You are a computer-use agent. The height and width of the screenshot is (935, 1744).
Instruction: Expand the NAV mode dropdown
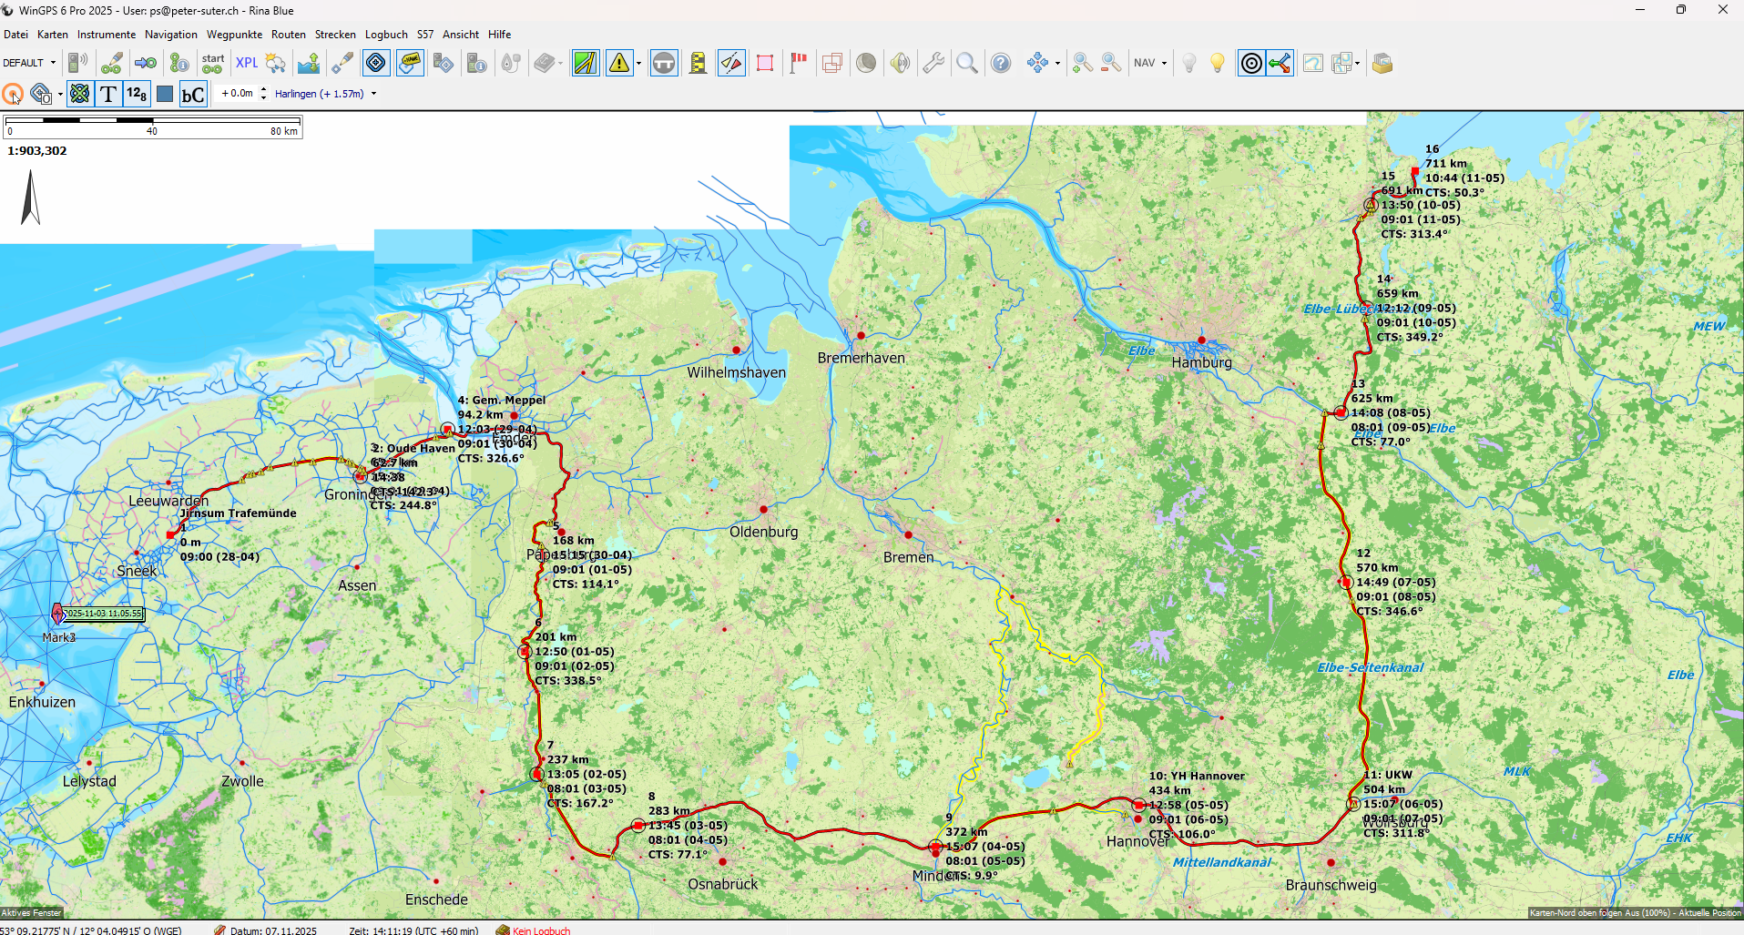tap(1150, 63)
